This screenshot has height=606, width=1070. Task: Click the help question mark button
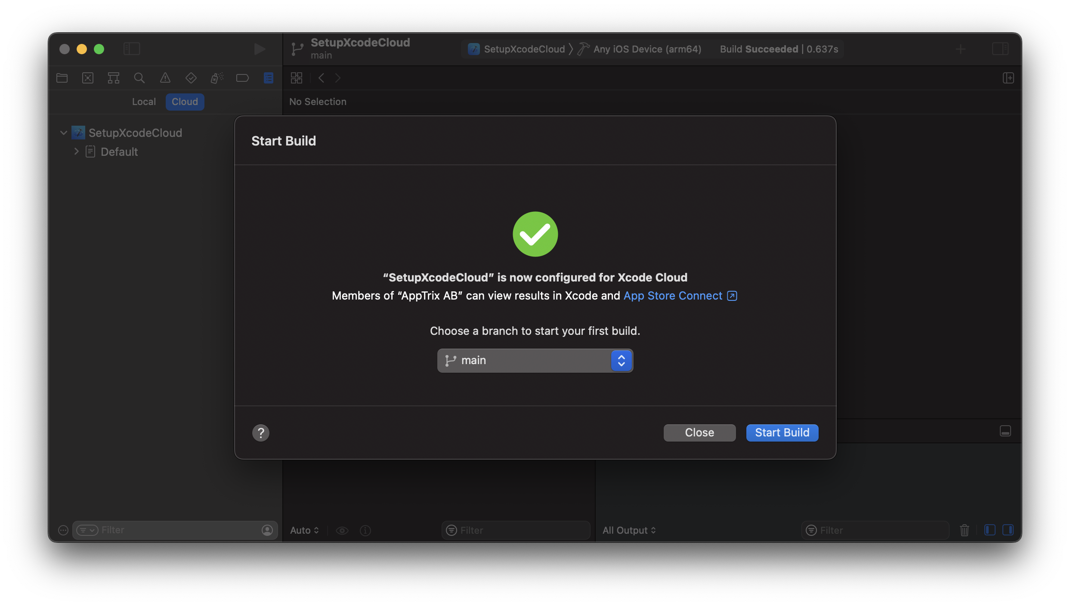(x=261, y=433)
